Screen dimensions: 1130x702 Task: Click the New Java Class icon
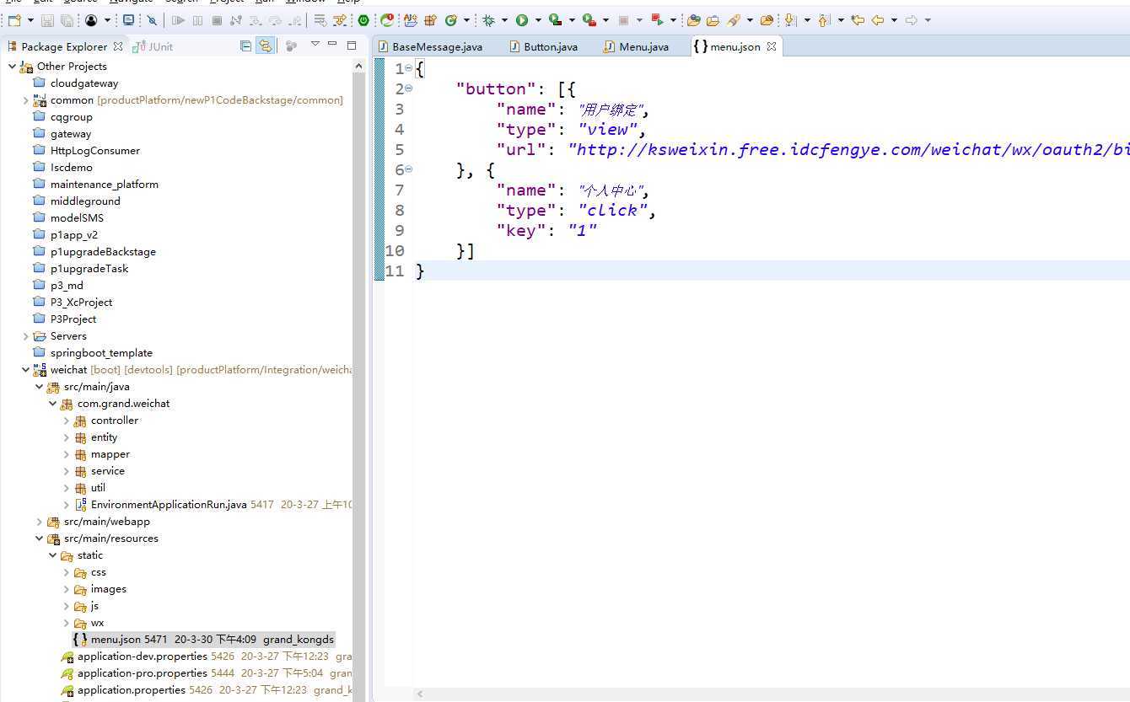pyautogui.click(x=451, y=20)
